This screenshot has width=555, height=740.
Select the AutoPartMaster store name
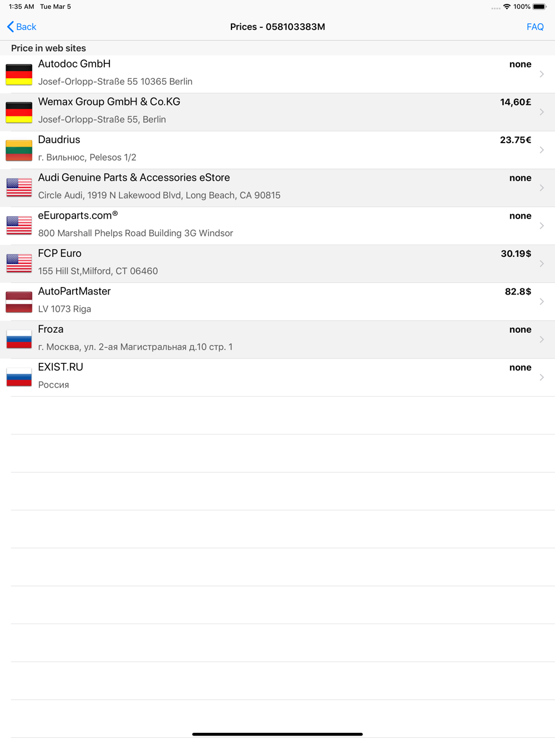[x=74, y=291]
